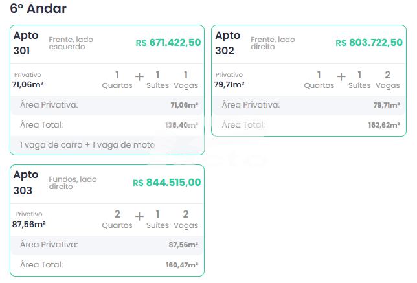Open the Apto 301 card title
The width and height of the screenshot is (417, 283).
(26, 43)
